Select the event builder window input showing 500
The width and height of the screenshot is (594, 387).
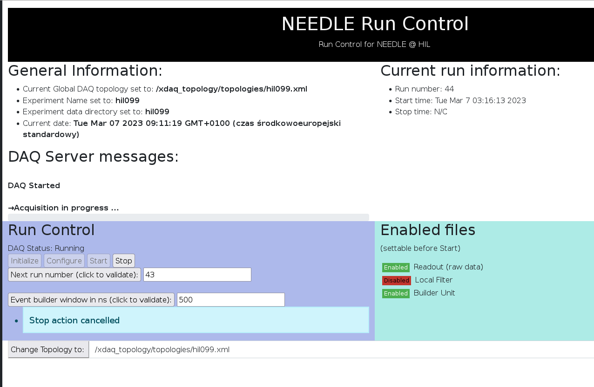click(230, 299)
